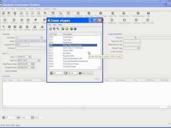Open the Customer field lookup button

(42, 38)
